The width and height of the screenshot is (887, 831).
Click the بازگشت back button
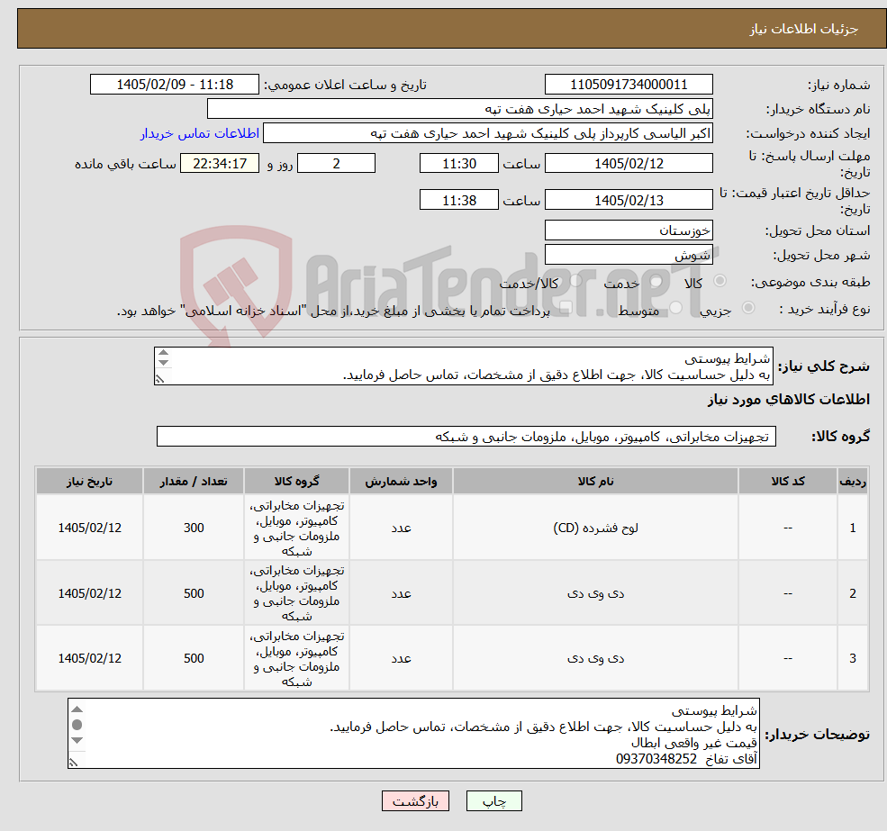[x=415, y=801]
